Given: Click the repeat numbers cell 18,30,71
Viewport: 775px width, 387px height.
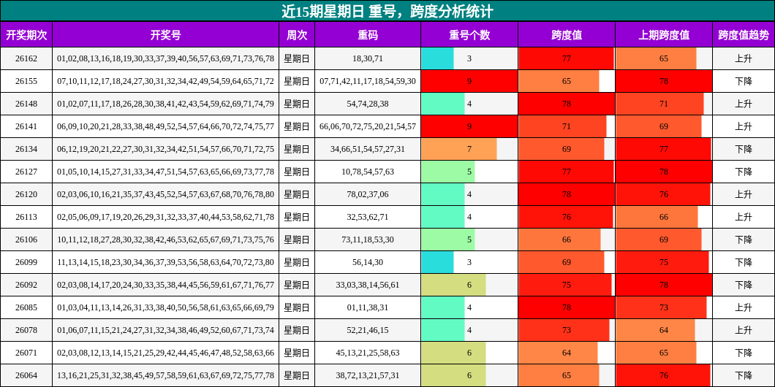Looking at the screenshot, I should click(x=368, y=58).
